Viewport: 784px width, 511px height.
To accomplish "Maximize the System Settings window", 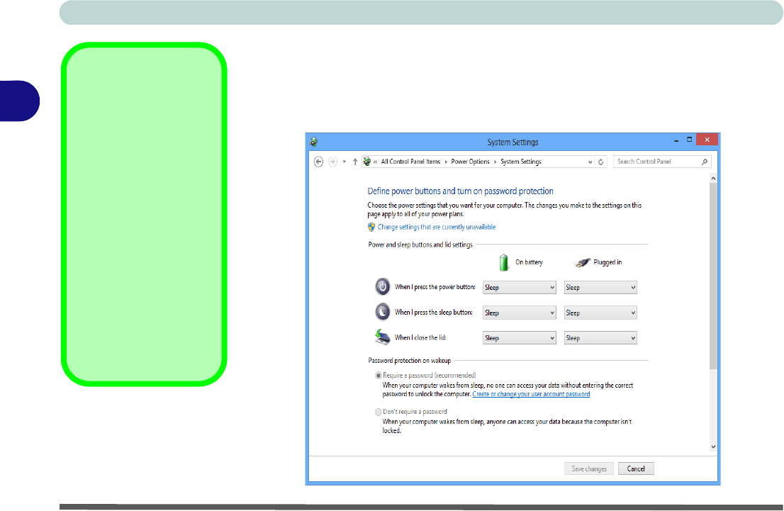I will pyautogui.click(x=690, y=140).
